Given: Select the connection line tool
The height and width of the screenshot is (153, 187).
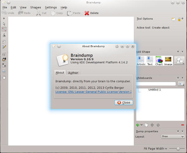Looking at the screenshot, I should click(x=4, y=29).
